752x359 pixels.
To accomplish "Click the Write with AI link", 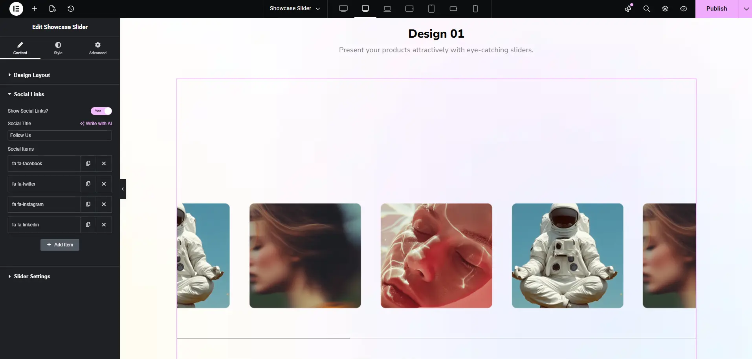I will click(x=95, y=123).
